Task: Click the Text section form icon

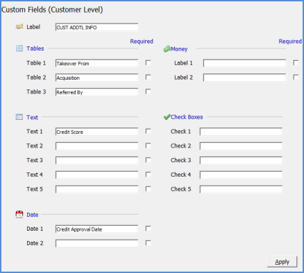Action: click(x=19, y=117)
